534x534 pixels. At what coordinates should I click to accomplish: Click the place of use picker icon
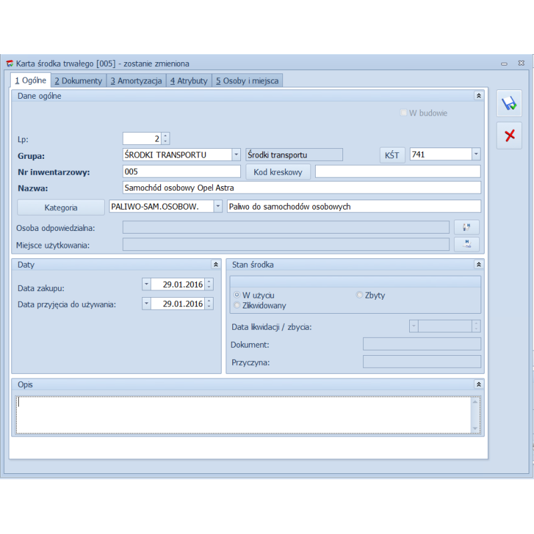pyautogui.click(x=467, y=244)
